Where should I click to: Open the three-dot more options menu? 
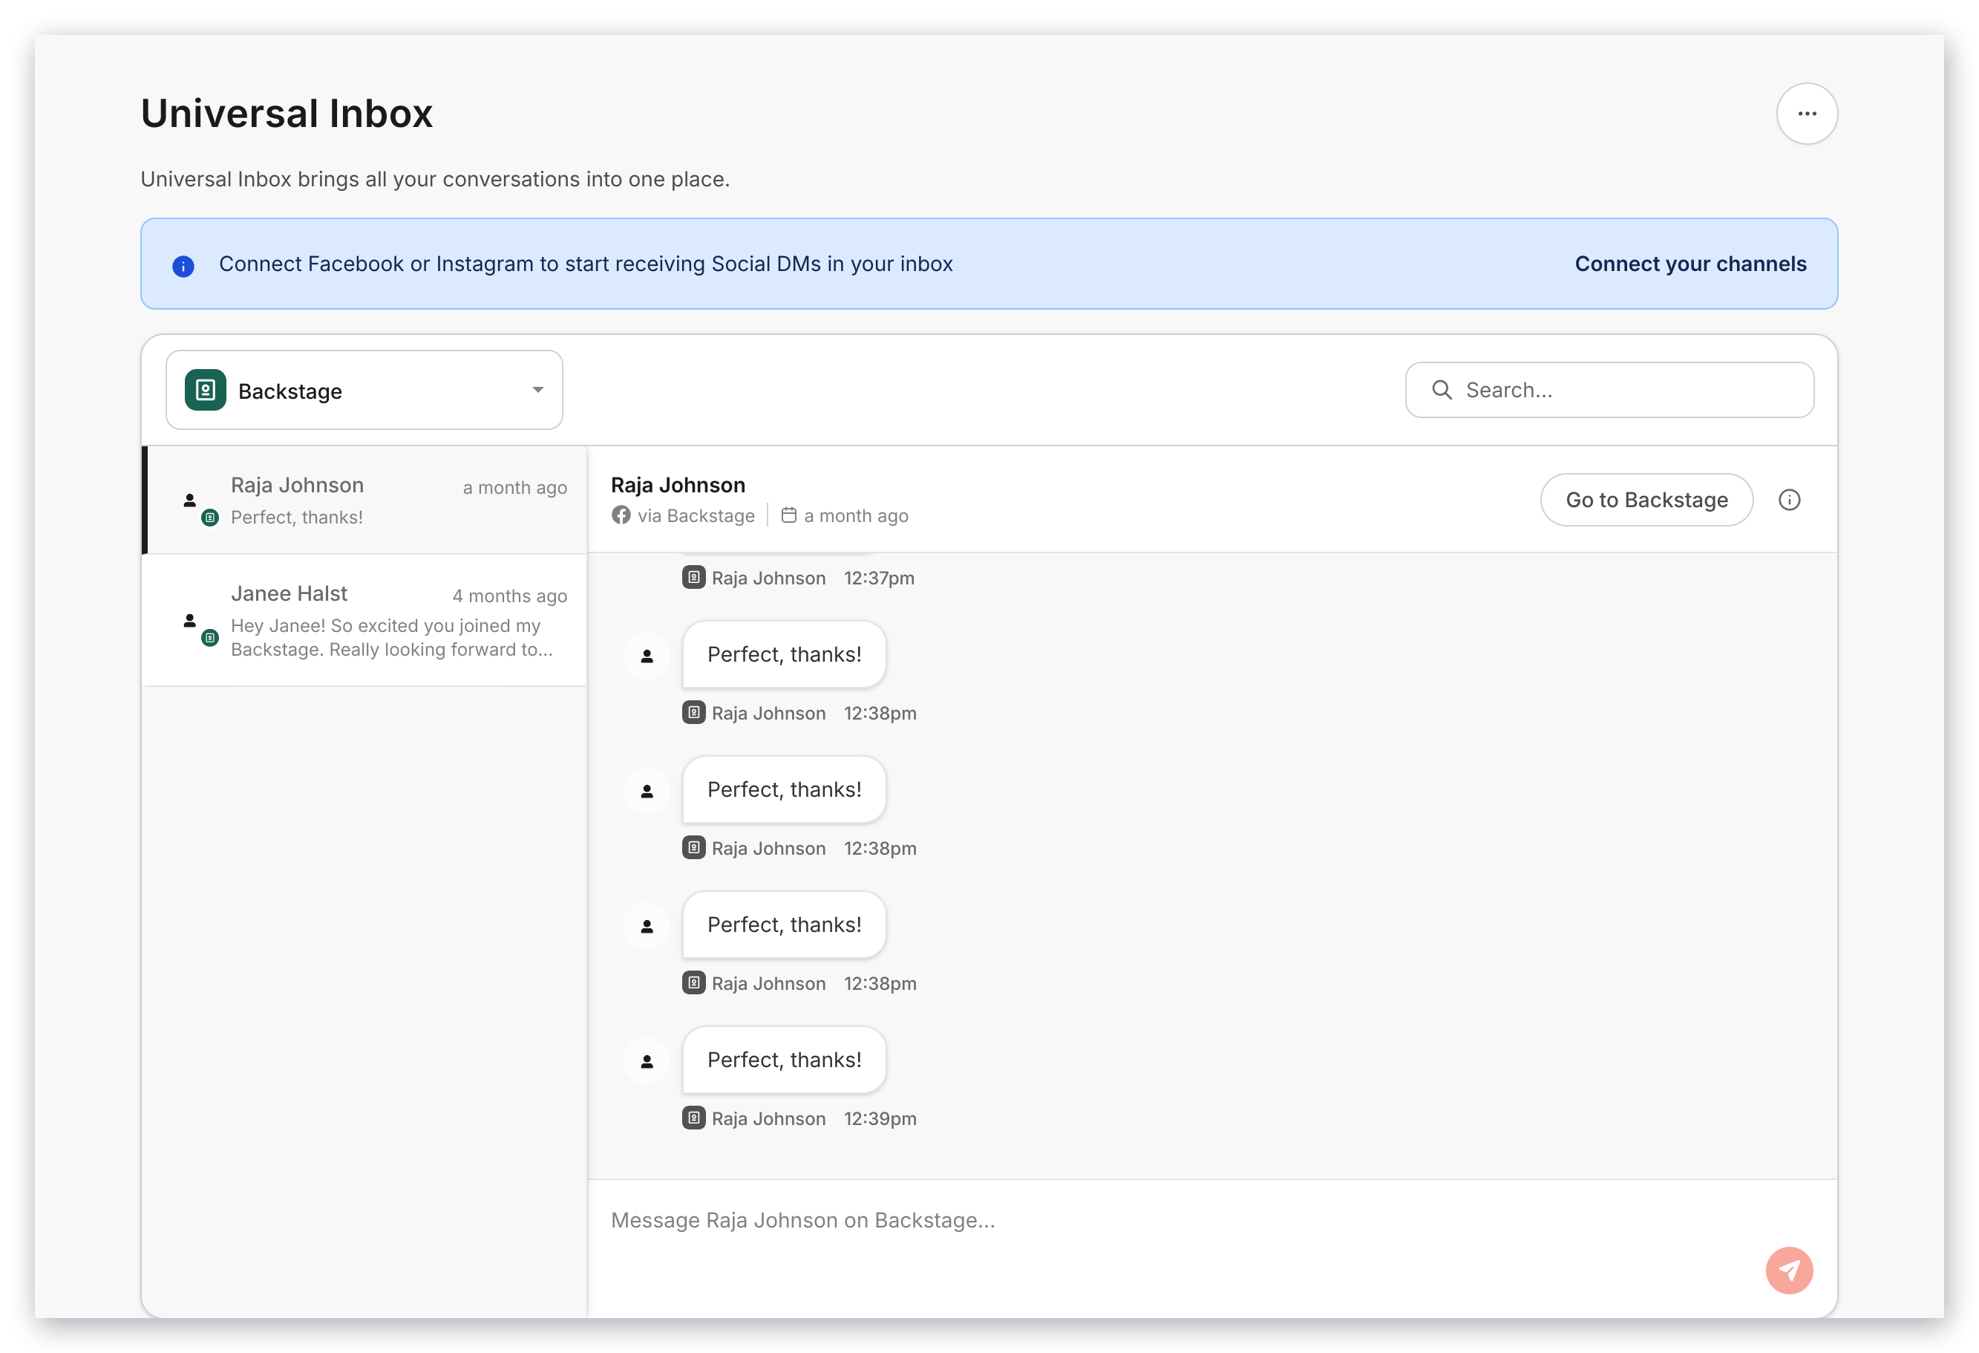tap(1806, 114)
